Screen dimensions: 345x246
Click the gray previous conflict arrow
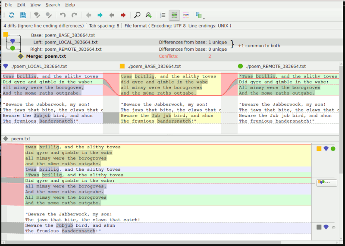click(x=112, y=15)
